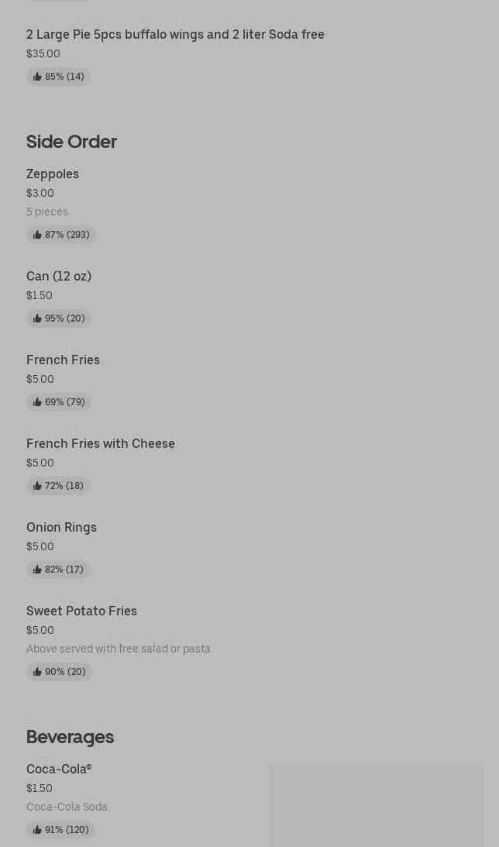Select the Onion Rings item title

61,527
